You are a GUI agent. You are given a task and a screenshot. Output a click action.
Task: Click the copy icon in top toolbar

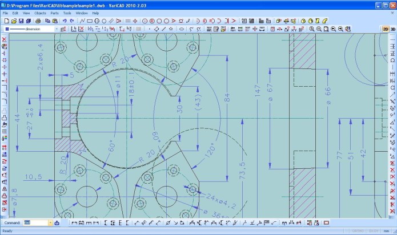(47, 21)
